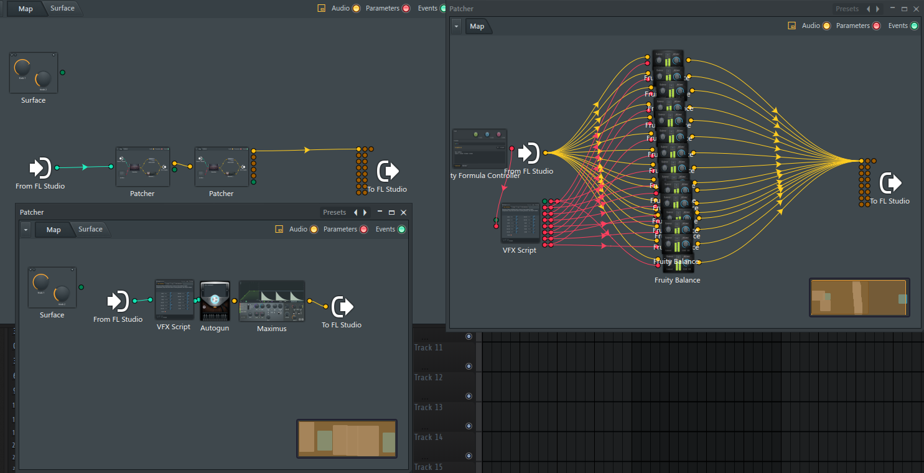
Task: Select To FL Studio node in the background Patcher map
Action: [388, 171]
